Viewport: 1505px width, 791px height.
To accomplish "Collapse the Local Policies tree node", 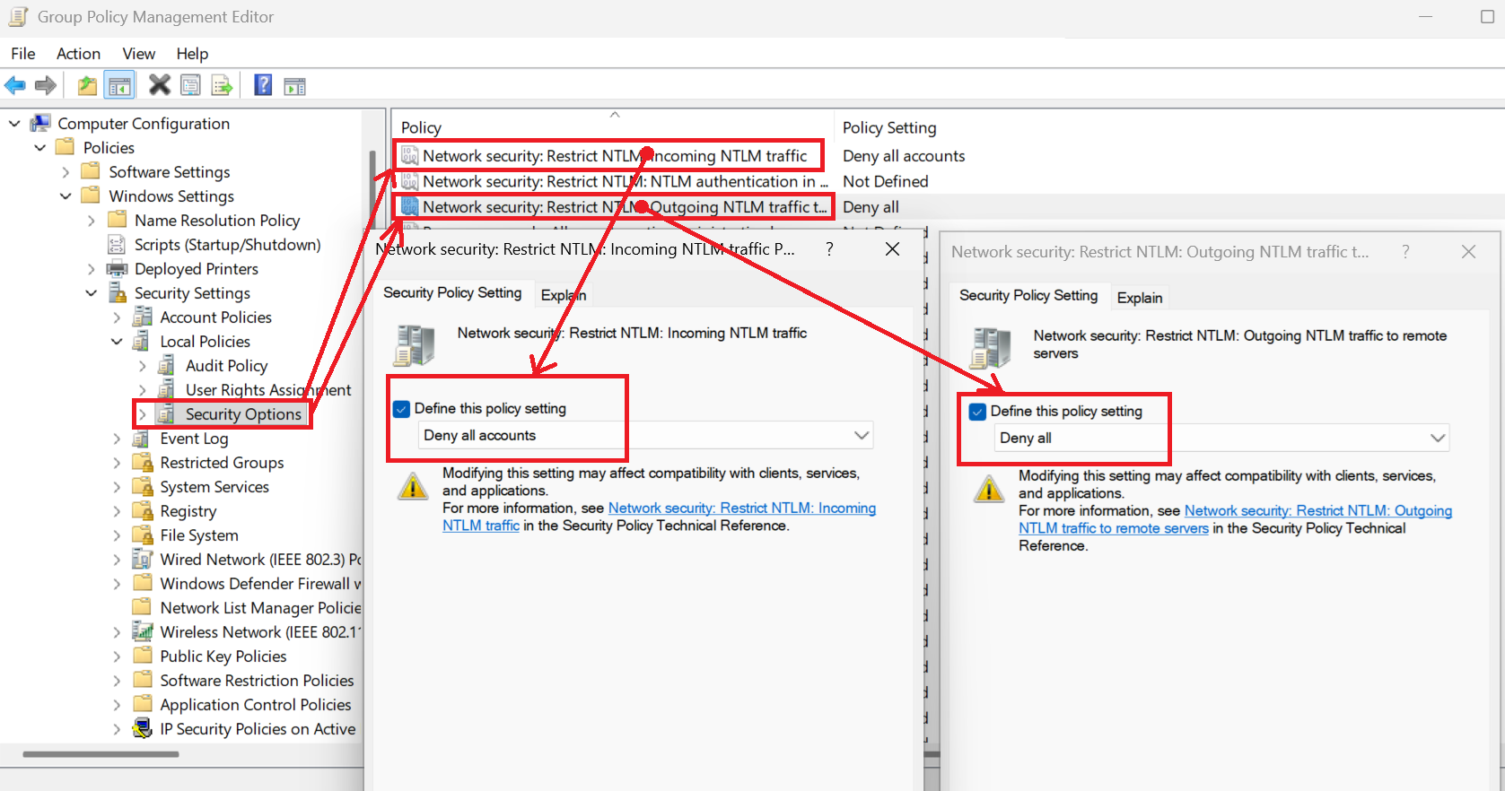I will [x=117, y=342].
